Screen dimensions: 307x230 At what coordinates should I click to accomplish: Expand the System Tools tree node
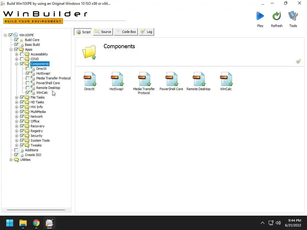click(17, 141)
